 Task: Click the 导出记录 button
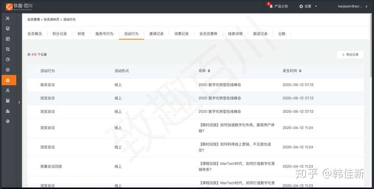click(x=350, y=55)
